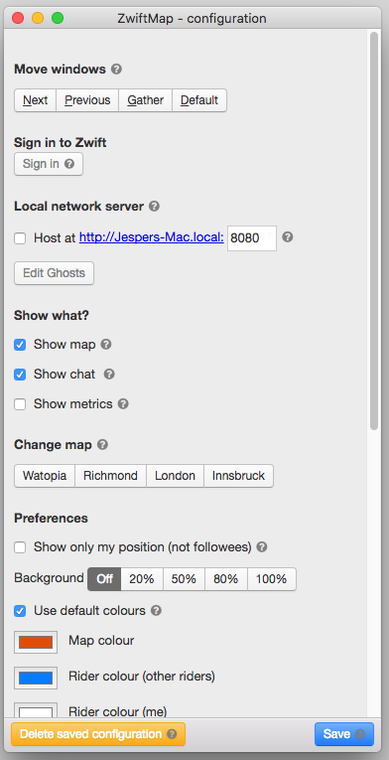Click help icon in Delete saved configuration button
Viewport: 389px width, 760px height.
pyautogui.click(x=172, y=734)
